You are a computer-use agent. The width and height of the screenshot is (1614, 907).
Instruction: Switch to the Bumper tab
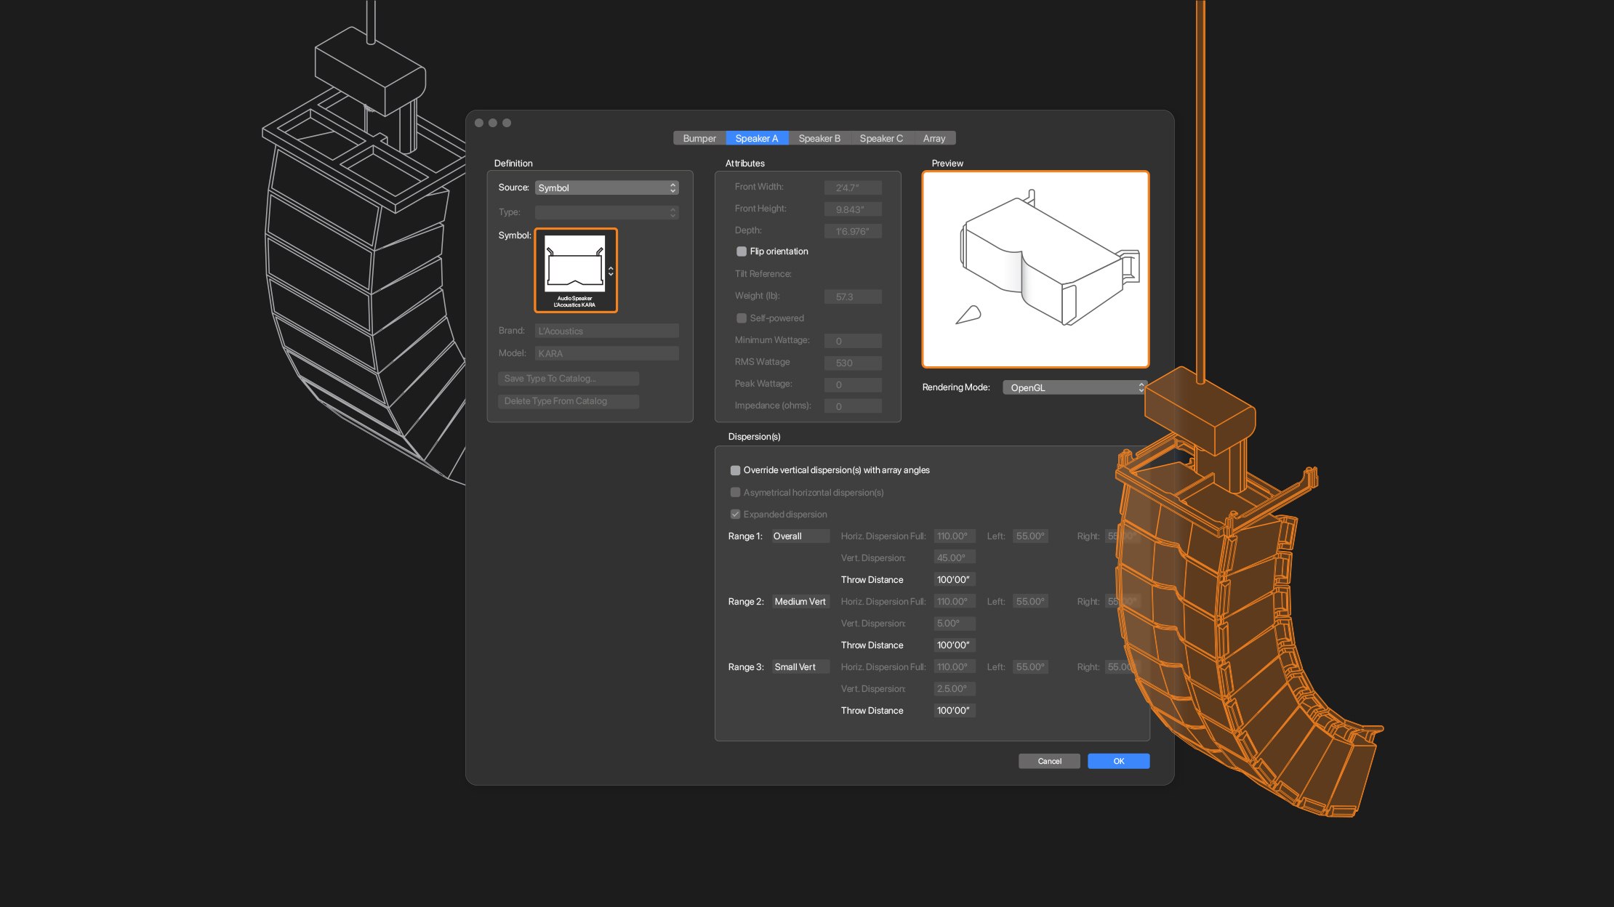(x=699, y=138)
